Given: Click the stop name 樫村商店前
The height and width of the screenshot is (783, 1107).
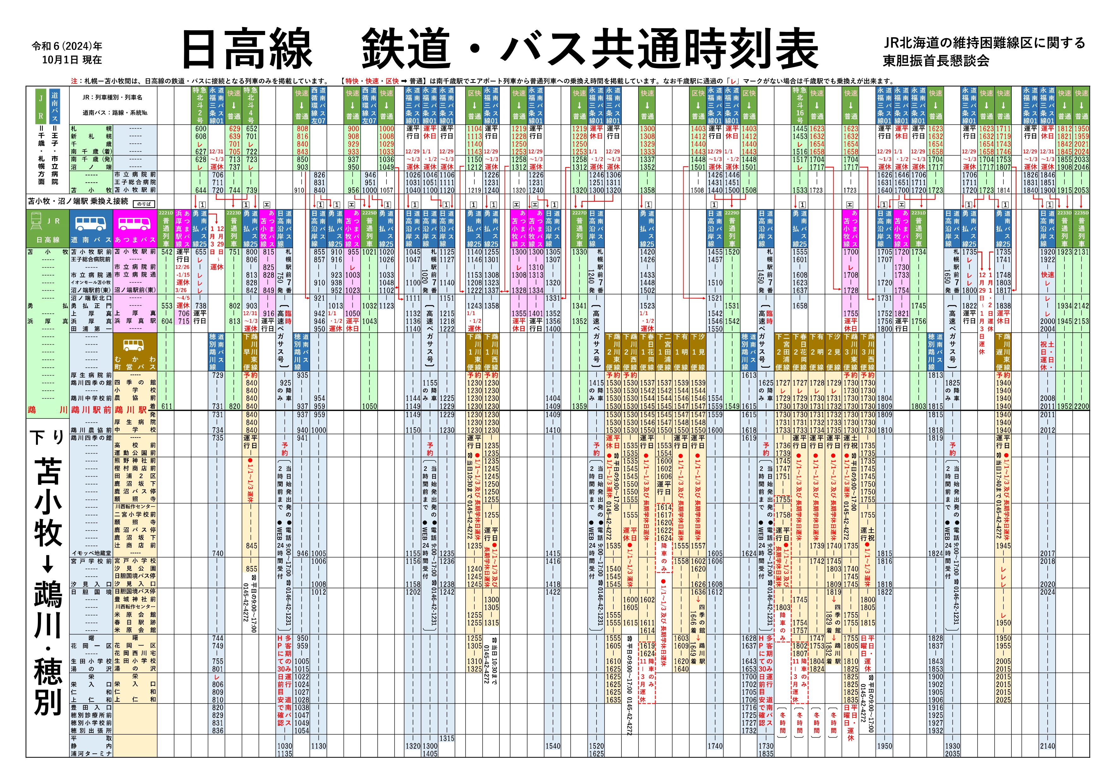Looking at the screenshot, I should tap(135, 468).
